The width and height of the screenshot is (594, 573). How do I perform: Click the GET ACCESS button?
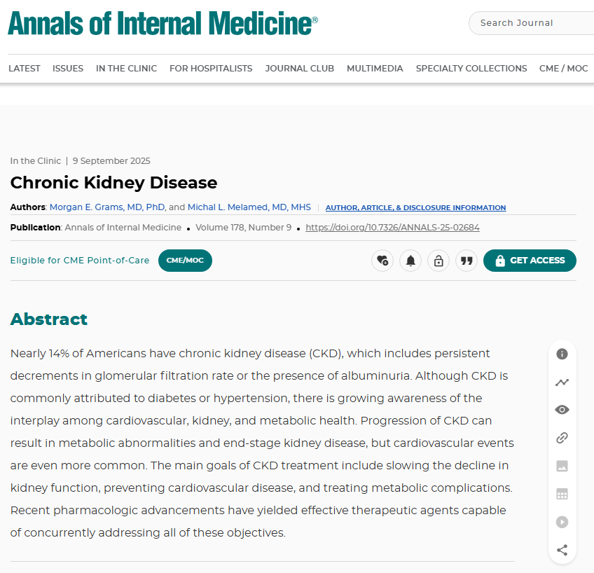[x=530, y=261]
